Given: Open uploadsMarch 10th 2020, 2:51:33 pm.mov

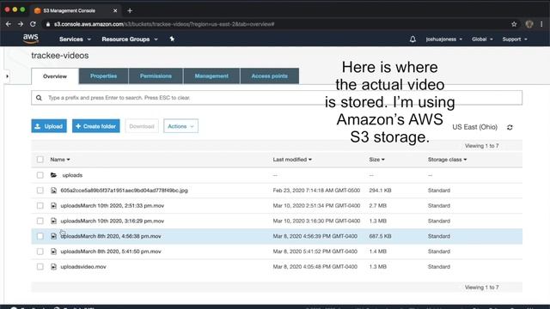Looking at the screenshot, I should [x=113, y=206].
